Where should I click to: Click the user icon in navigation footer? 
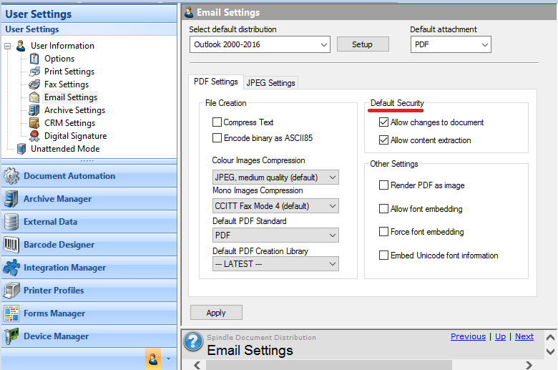pos(153,359)
